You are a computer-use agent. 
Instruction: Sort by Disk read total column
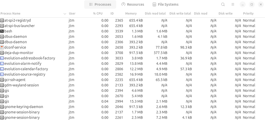(x=155, y=13)
